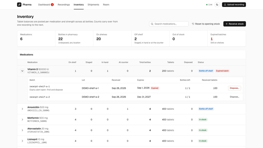Click the On shelf column header
Image resolution: width=263 pixels, height=148 pixels.
(72, 62)
